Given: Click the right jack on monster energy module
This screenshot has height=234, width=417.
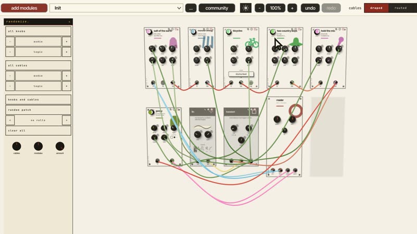Looking at the screenshot, I should pyautogui.click(x=207, y=83).
